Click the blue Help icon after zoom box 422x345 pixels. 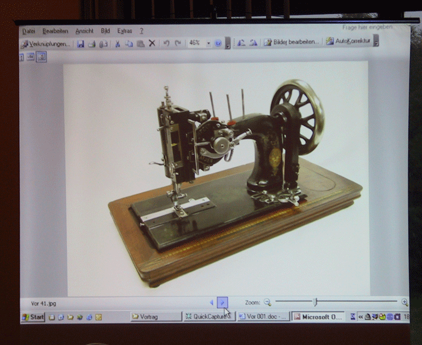[218, 43]
